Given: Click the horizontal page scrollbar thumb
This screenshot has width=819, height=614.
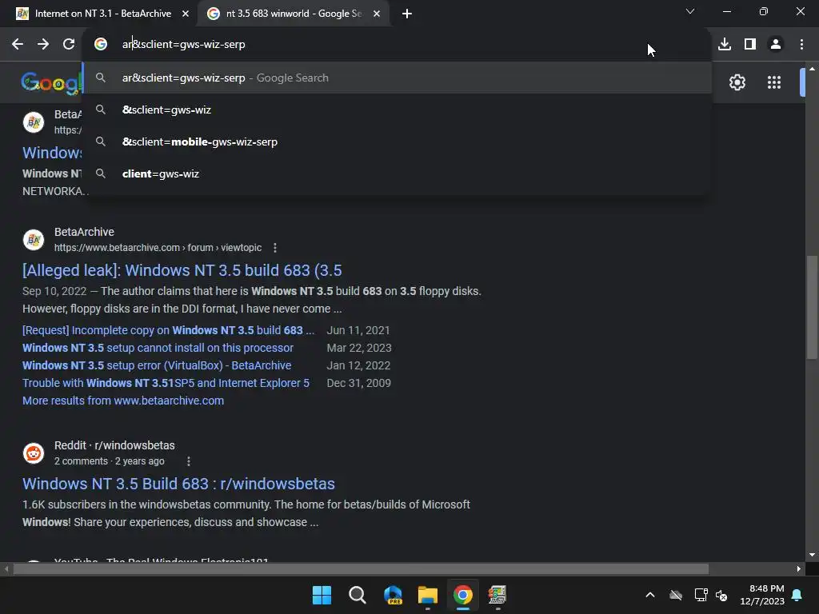Looking at the screenshot, I should pos(361,569).
